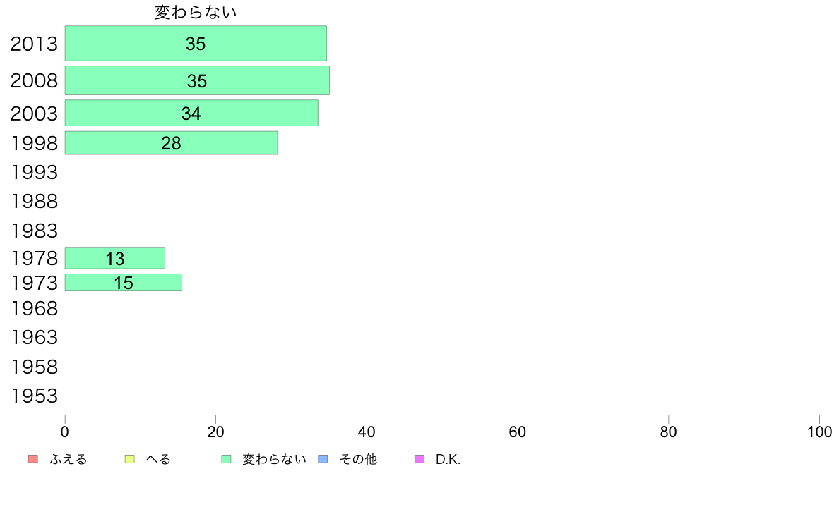Click the green 変わらない legend swatch
839x519 pixels.
click(x=226, y=459)
